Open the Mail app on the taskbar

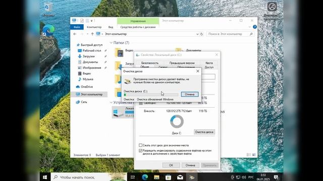tap(180, 177)
